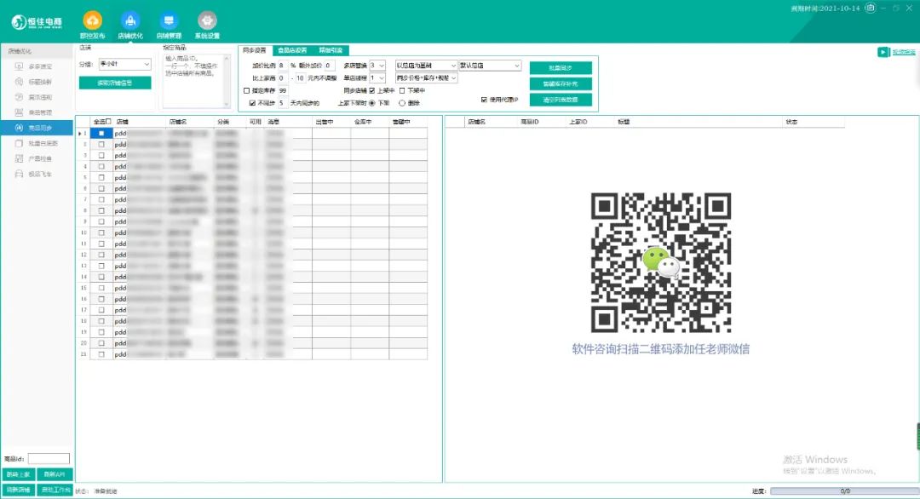Image resolution: width=920 pixels, height=499 pixels.
Task: Toggle the 使用代理IP checkbox
Action: coord(484,100)
